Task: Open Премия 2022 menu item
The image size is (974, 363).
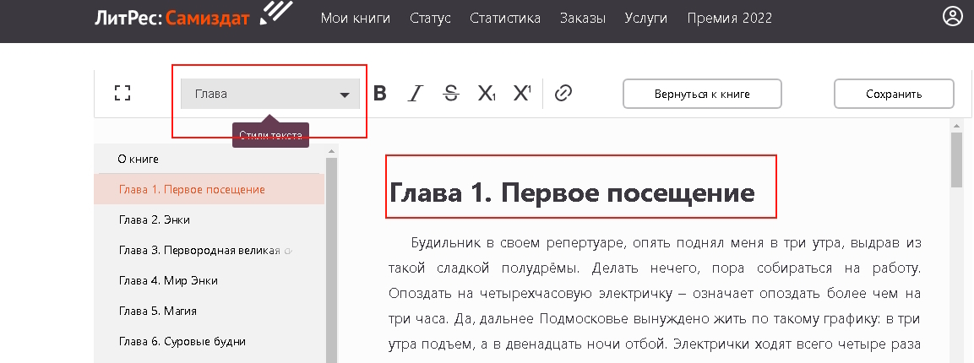Action: (x=729, y=18)
